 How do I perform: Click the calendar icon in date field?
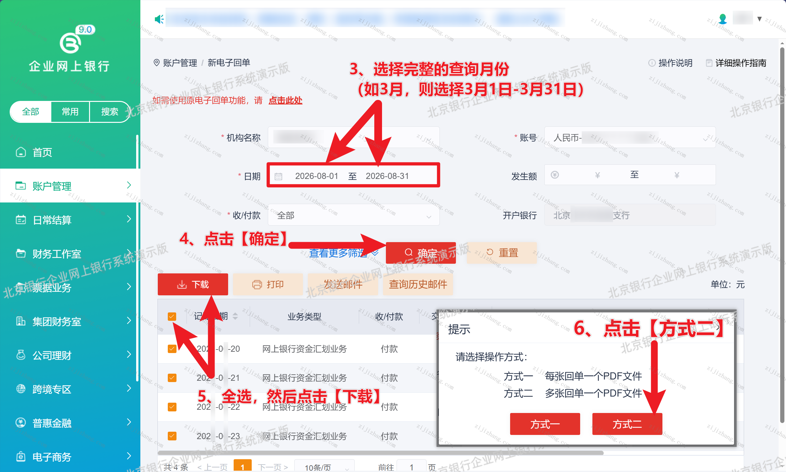(278, 176)
